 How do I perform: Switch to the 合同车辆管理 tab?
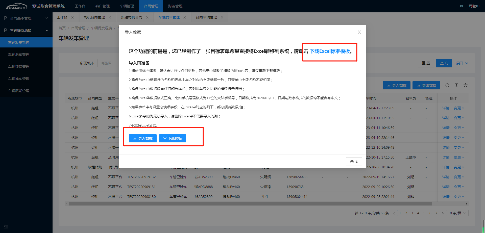(206, 17)
